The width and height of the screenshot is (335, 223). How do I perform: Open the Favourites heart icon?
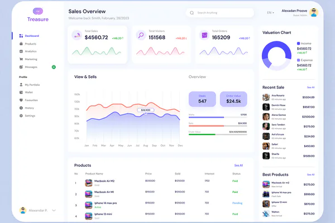pyautogui.click(x=21, y=100)
